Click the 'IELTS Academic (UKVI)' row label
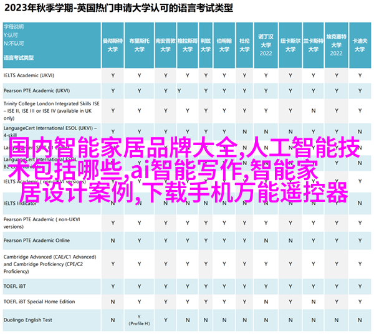Image resolution: width=374 pixels, height=334 pixels. tap(29, 75)
